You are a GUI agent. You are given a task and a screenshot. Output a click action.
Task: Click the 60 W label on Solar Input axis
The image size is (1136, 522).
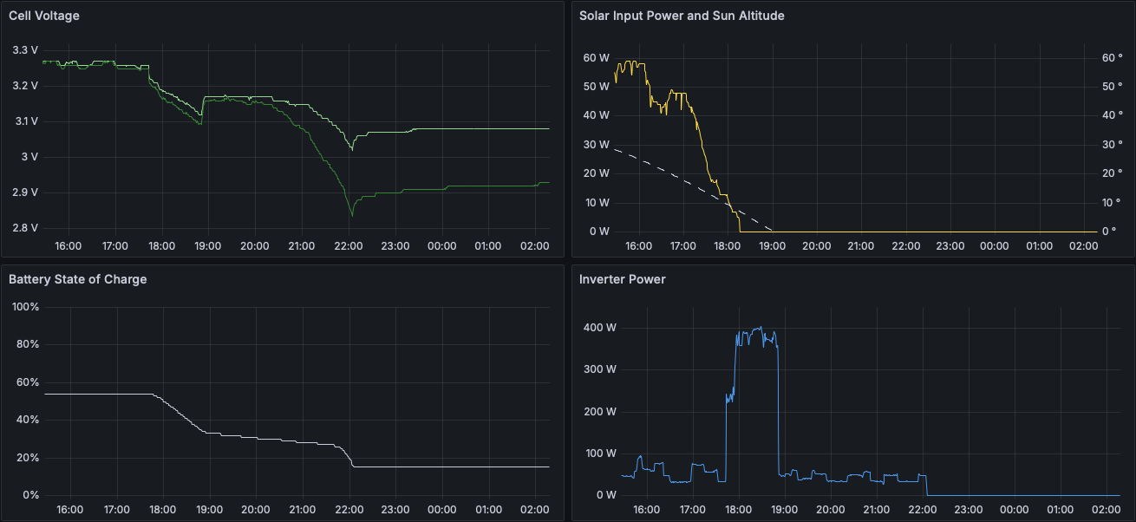point(597,58)
